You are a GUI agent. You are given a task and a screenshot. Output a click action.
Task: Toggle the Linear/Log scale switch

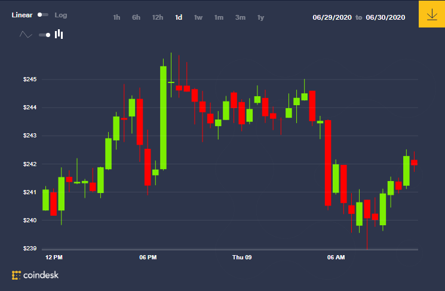tap(43, 15)
